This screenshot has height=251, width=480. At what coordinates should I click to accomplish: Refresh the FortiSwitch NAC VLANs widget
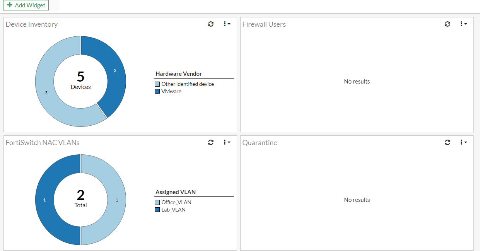(211, 142)
